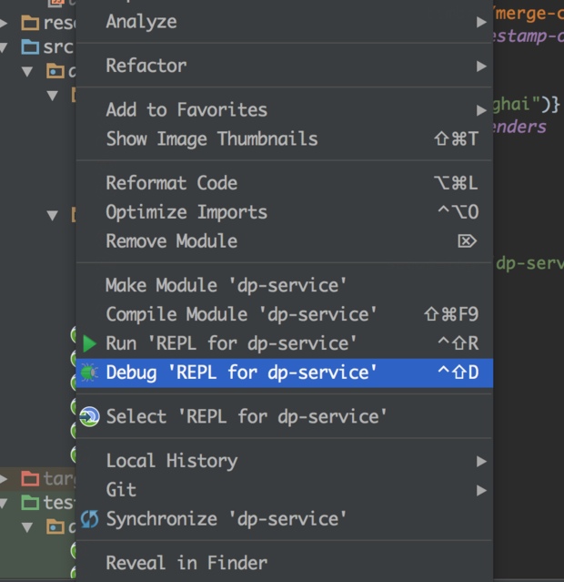This screenshot has height=582, width=564.
Task: Choose Synchronize 'dp-service'
Action: [284, 519]
